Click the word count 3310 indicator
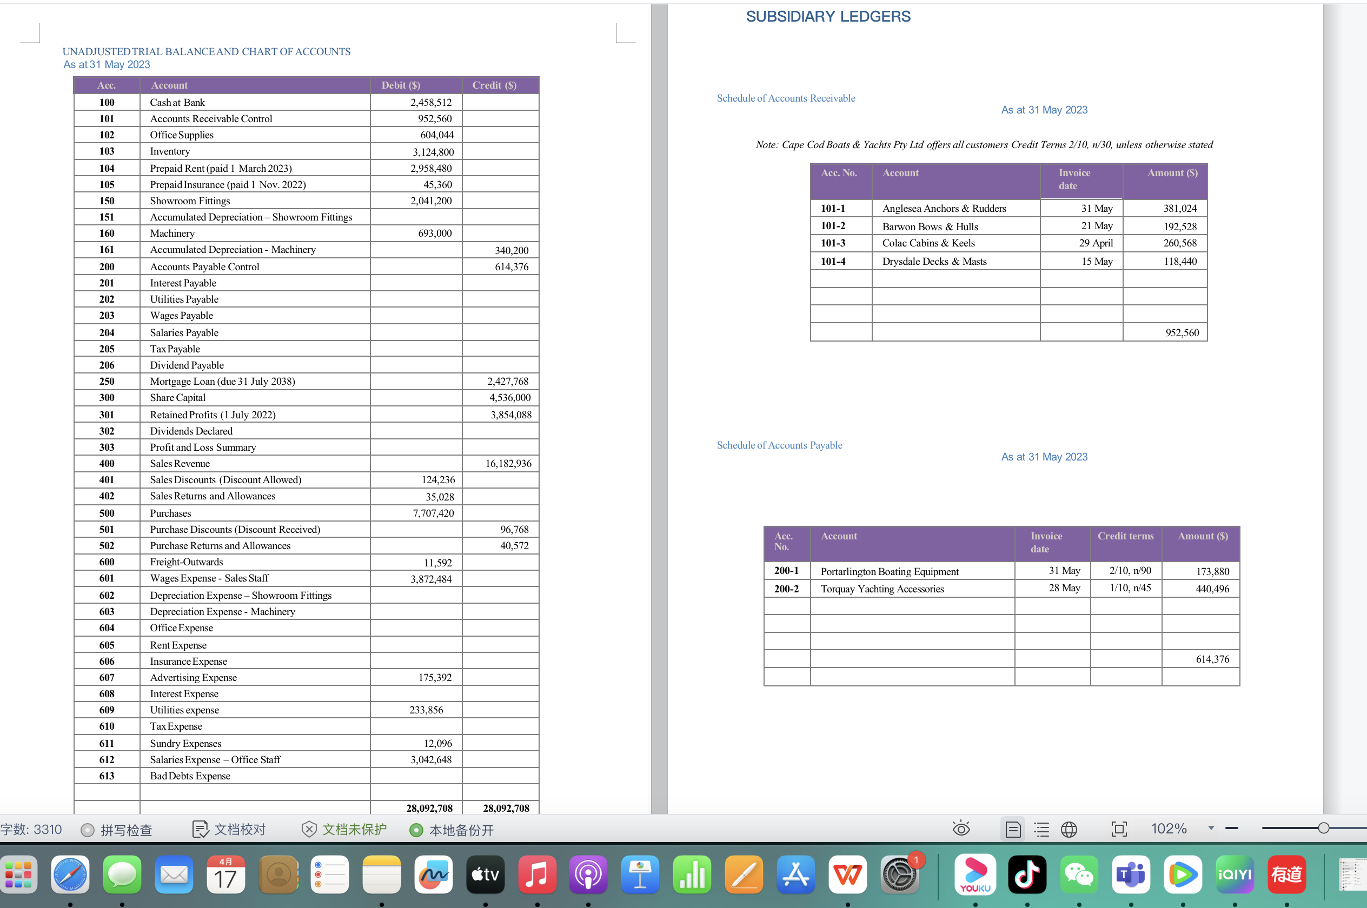 [x=31, y=829]
